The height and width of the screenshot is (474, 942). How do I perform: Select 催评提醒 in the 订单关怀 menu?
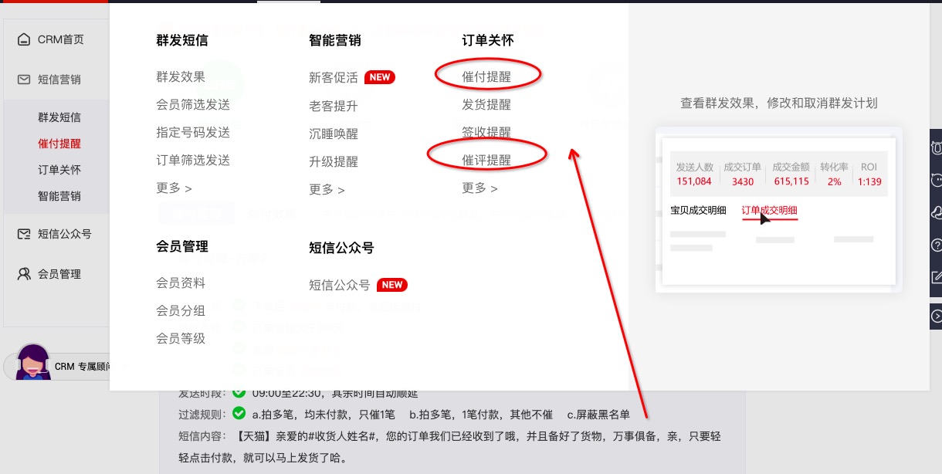(x=486, y=160)
